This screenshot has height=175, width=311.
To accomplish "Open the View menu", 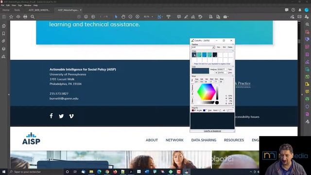I will [x=14, y=5].
